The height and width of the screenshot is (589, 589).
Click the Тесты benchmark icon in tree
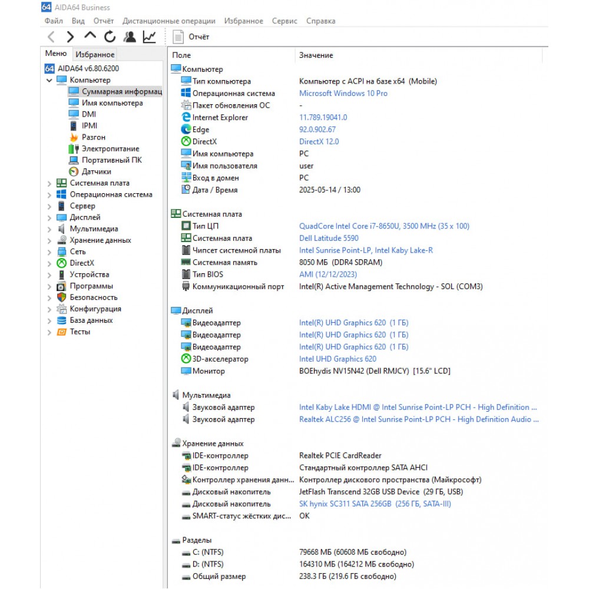pos(62,332)
